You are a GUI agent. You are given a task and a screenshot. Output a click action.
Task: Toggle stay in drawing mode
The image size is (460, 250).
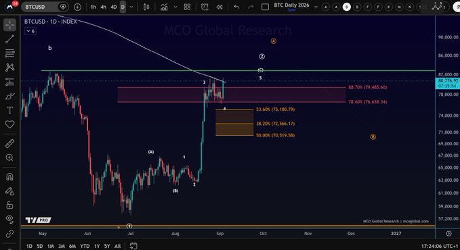(9, 191)
